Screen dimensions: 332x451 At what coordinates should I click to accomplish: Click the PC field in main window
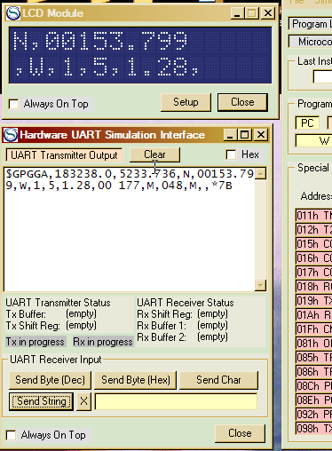[x=307, y=123]
